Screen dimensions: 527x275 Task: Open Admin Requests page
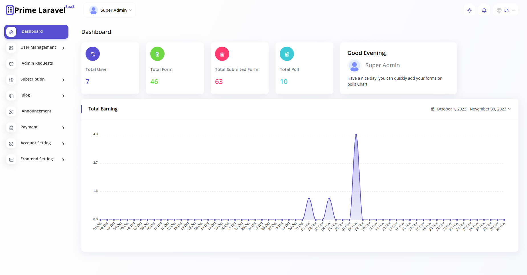pyautogui.click(x=37, y=63)
